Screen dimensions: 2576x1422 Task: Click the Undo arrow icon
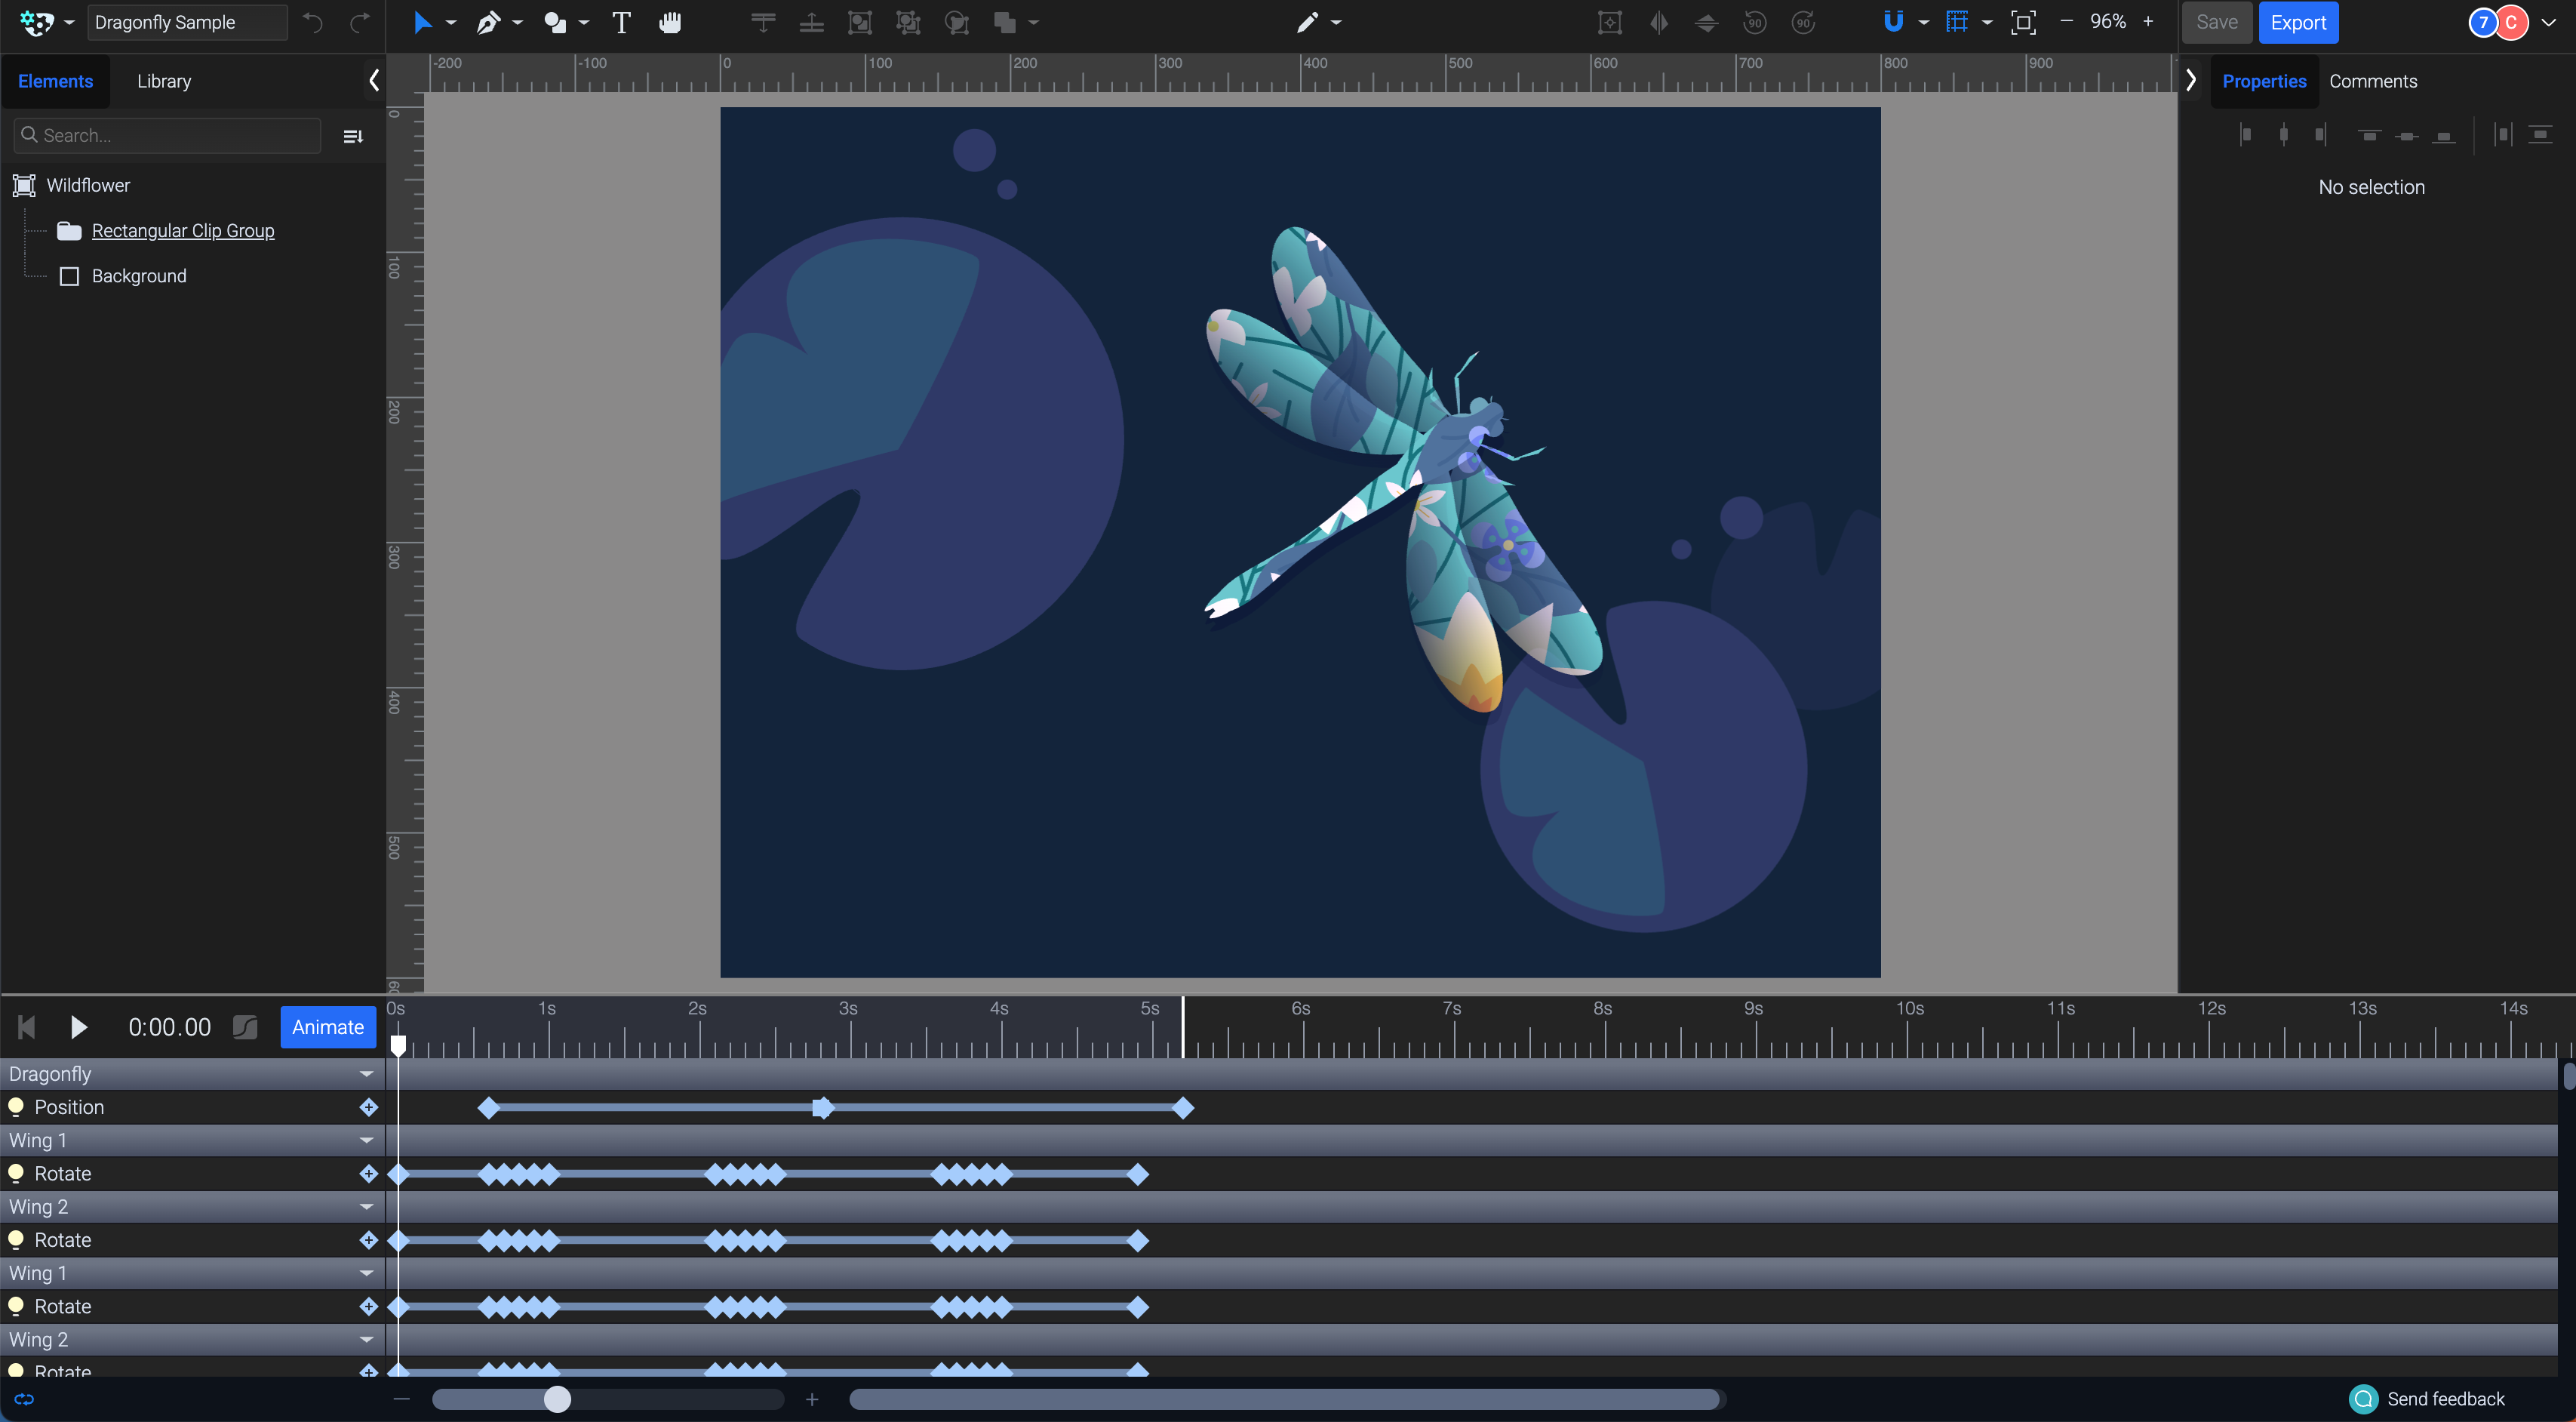(313, 22)
